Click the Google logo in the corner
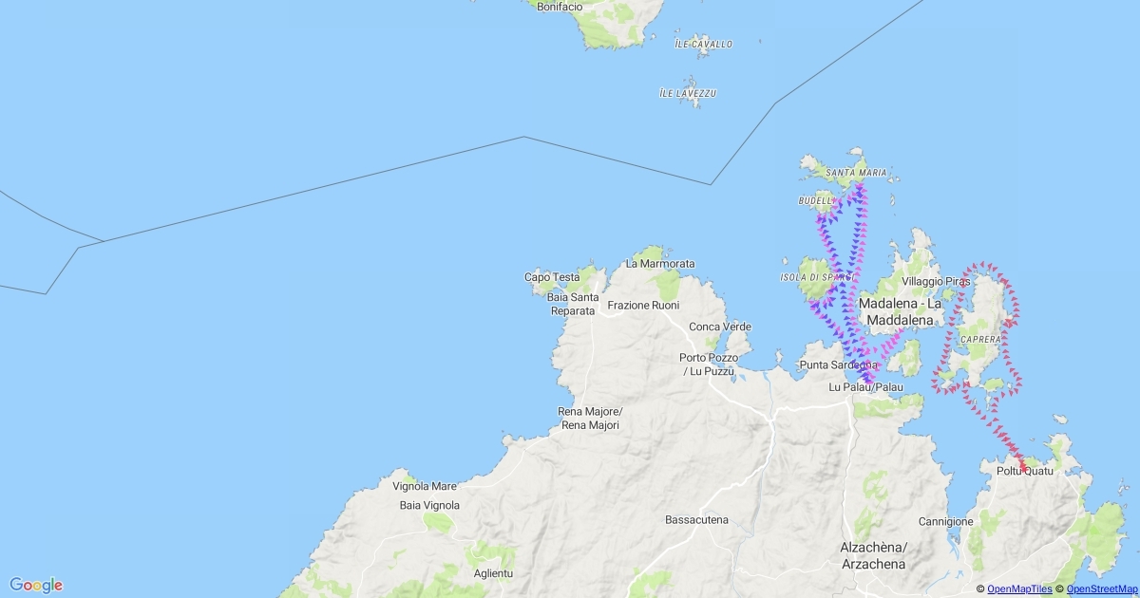The image size is (1140, 598). (x=36, y=585)
